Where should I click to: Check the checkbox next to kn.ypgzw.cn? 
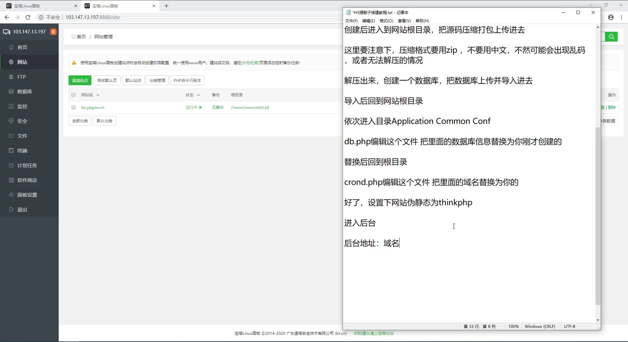click(x=73, y=107)
